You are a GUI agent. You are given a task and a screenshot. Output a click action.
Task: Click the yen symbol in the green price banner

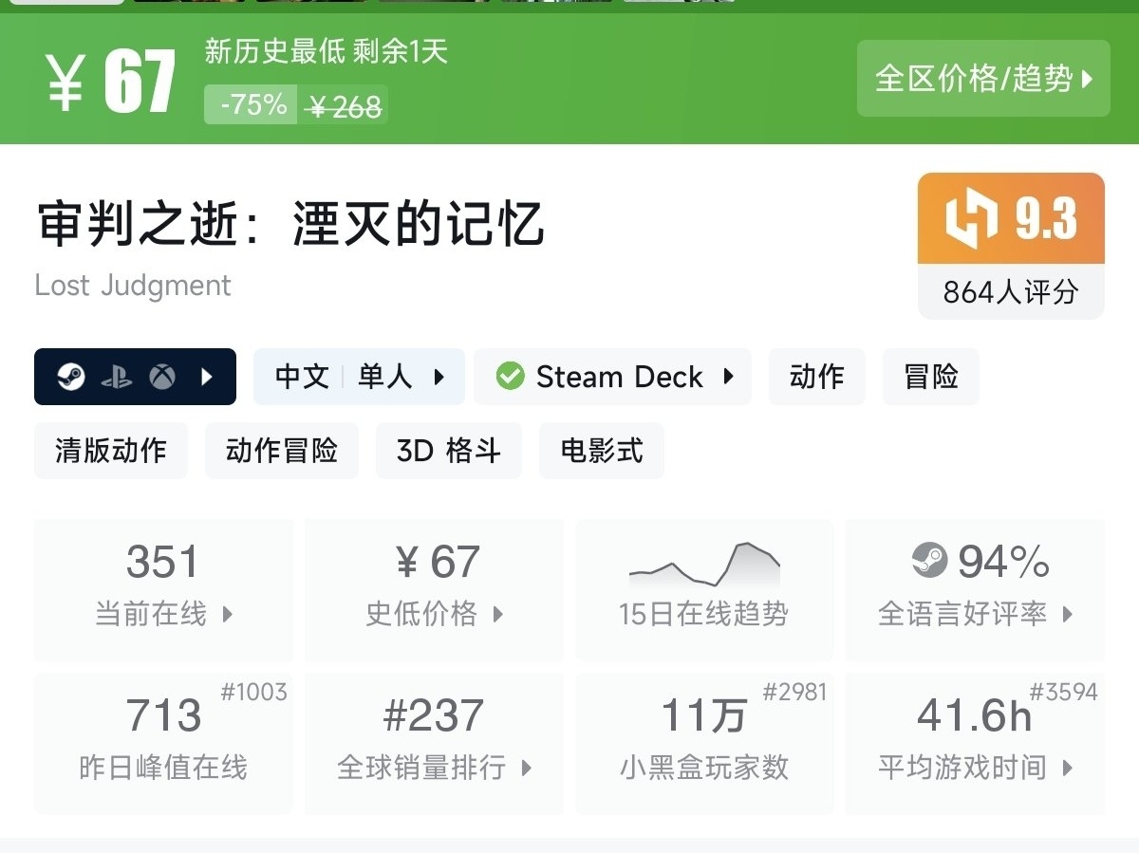coord(65,82)
